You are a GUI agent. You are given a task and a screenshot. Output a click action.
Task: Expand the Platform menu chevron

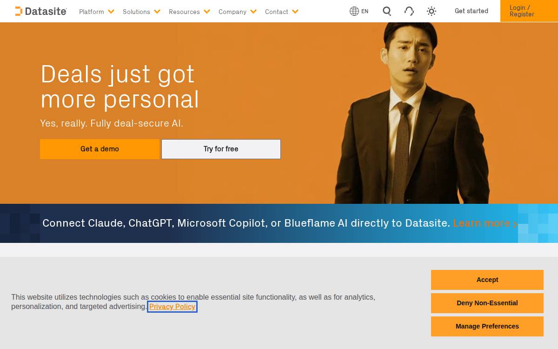[x=111, y=12]
